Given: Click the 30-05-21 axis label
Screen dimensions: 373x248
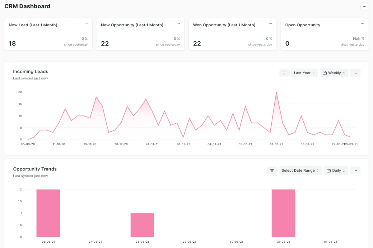Looking at the screenshot, I should (x=236, y=242).
